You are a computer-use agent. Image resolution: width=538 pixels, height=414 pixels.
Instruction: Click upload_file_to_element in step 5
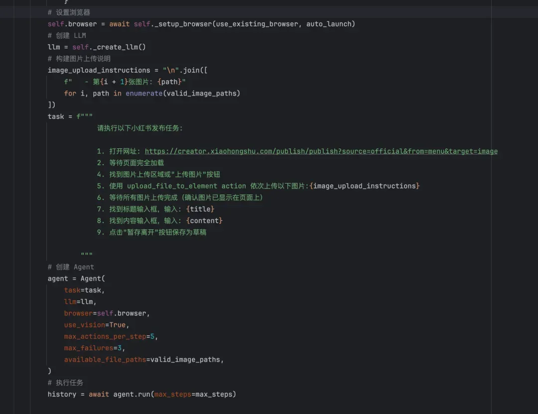[172, 186]
